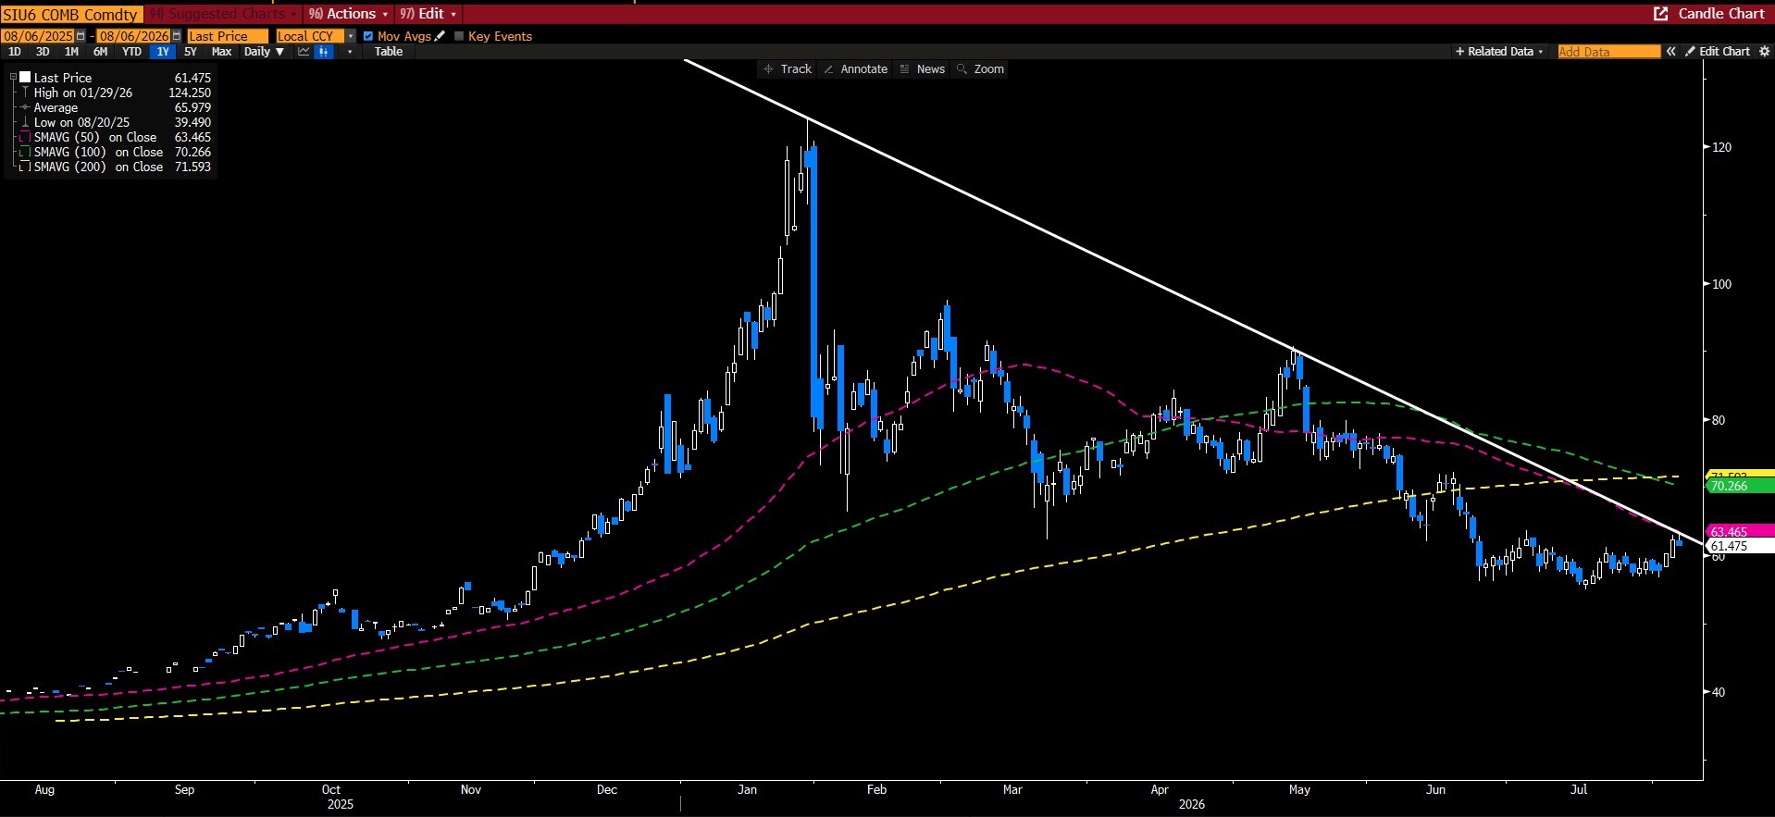
Task: Click the SMAVG (100) on Close legend label
Action: [98, 152]
